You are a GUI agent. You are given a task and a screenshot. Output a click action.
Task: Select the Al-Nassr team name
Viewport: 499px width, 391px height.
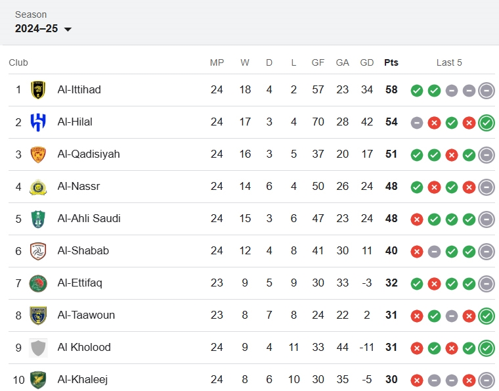pos(79,186)
